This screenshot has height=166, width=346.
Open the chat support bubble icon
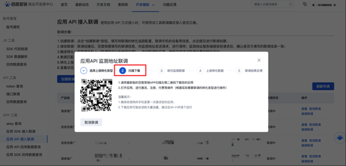[340, 138]
